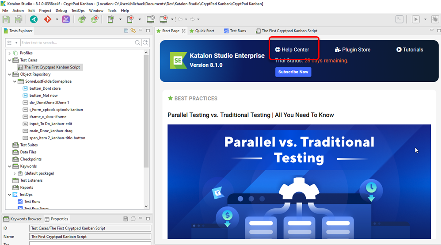Click the Debug bug icon
The image size is (441, 245).
pos(435,19)
